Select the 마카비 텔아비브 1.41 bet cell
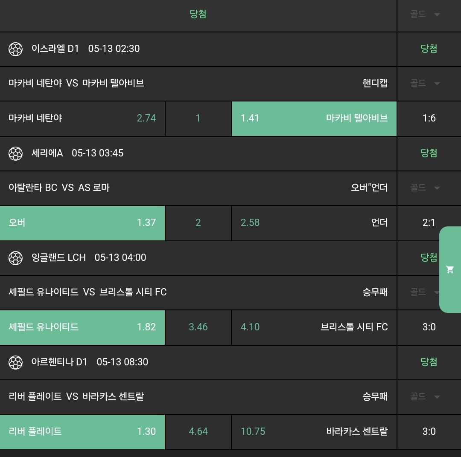461x457 pixels. pos(314,119)
